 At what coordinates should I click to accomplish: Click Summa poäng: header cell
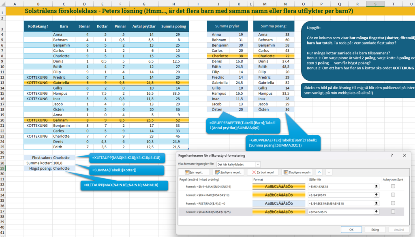[274, 26]
